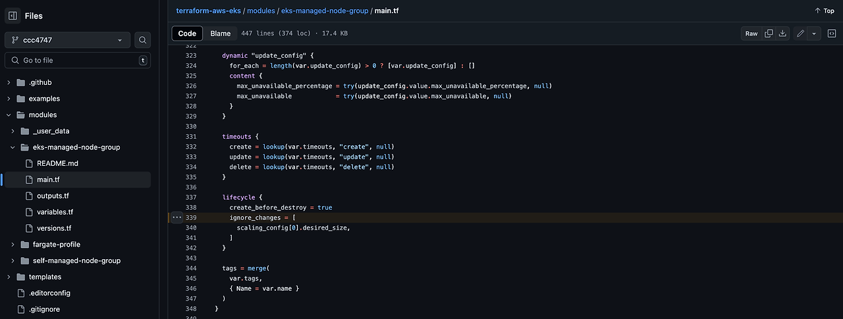Click the templates folder icon
The image size is (843, 319).
[x=20, y=277]
